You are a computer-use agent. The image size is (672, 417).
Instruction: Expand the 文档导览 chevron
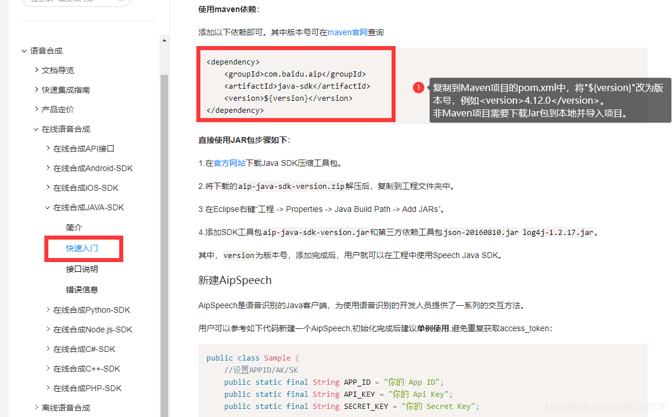(36, 70)
